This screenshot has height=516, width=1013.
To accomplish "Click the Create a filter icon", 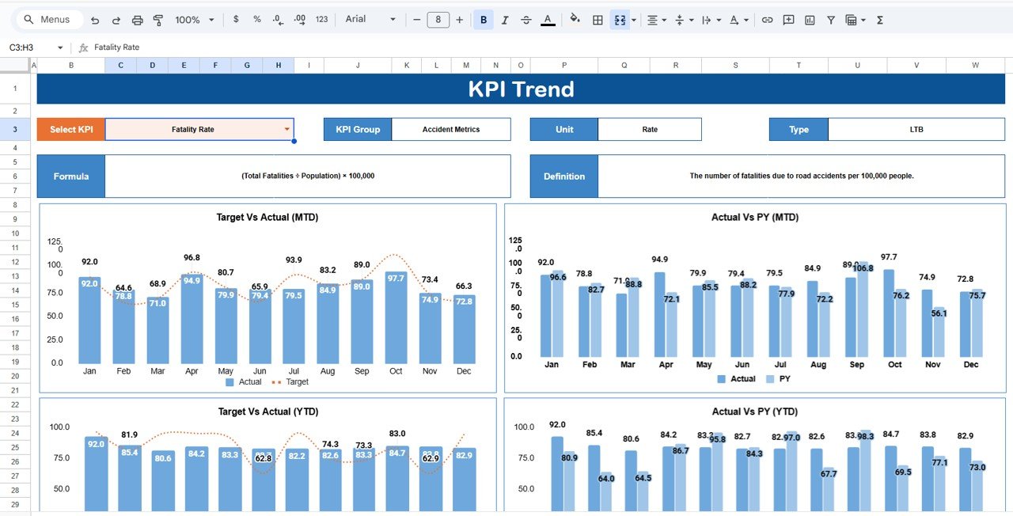I will (x=831, y=20).
